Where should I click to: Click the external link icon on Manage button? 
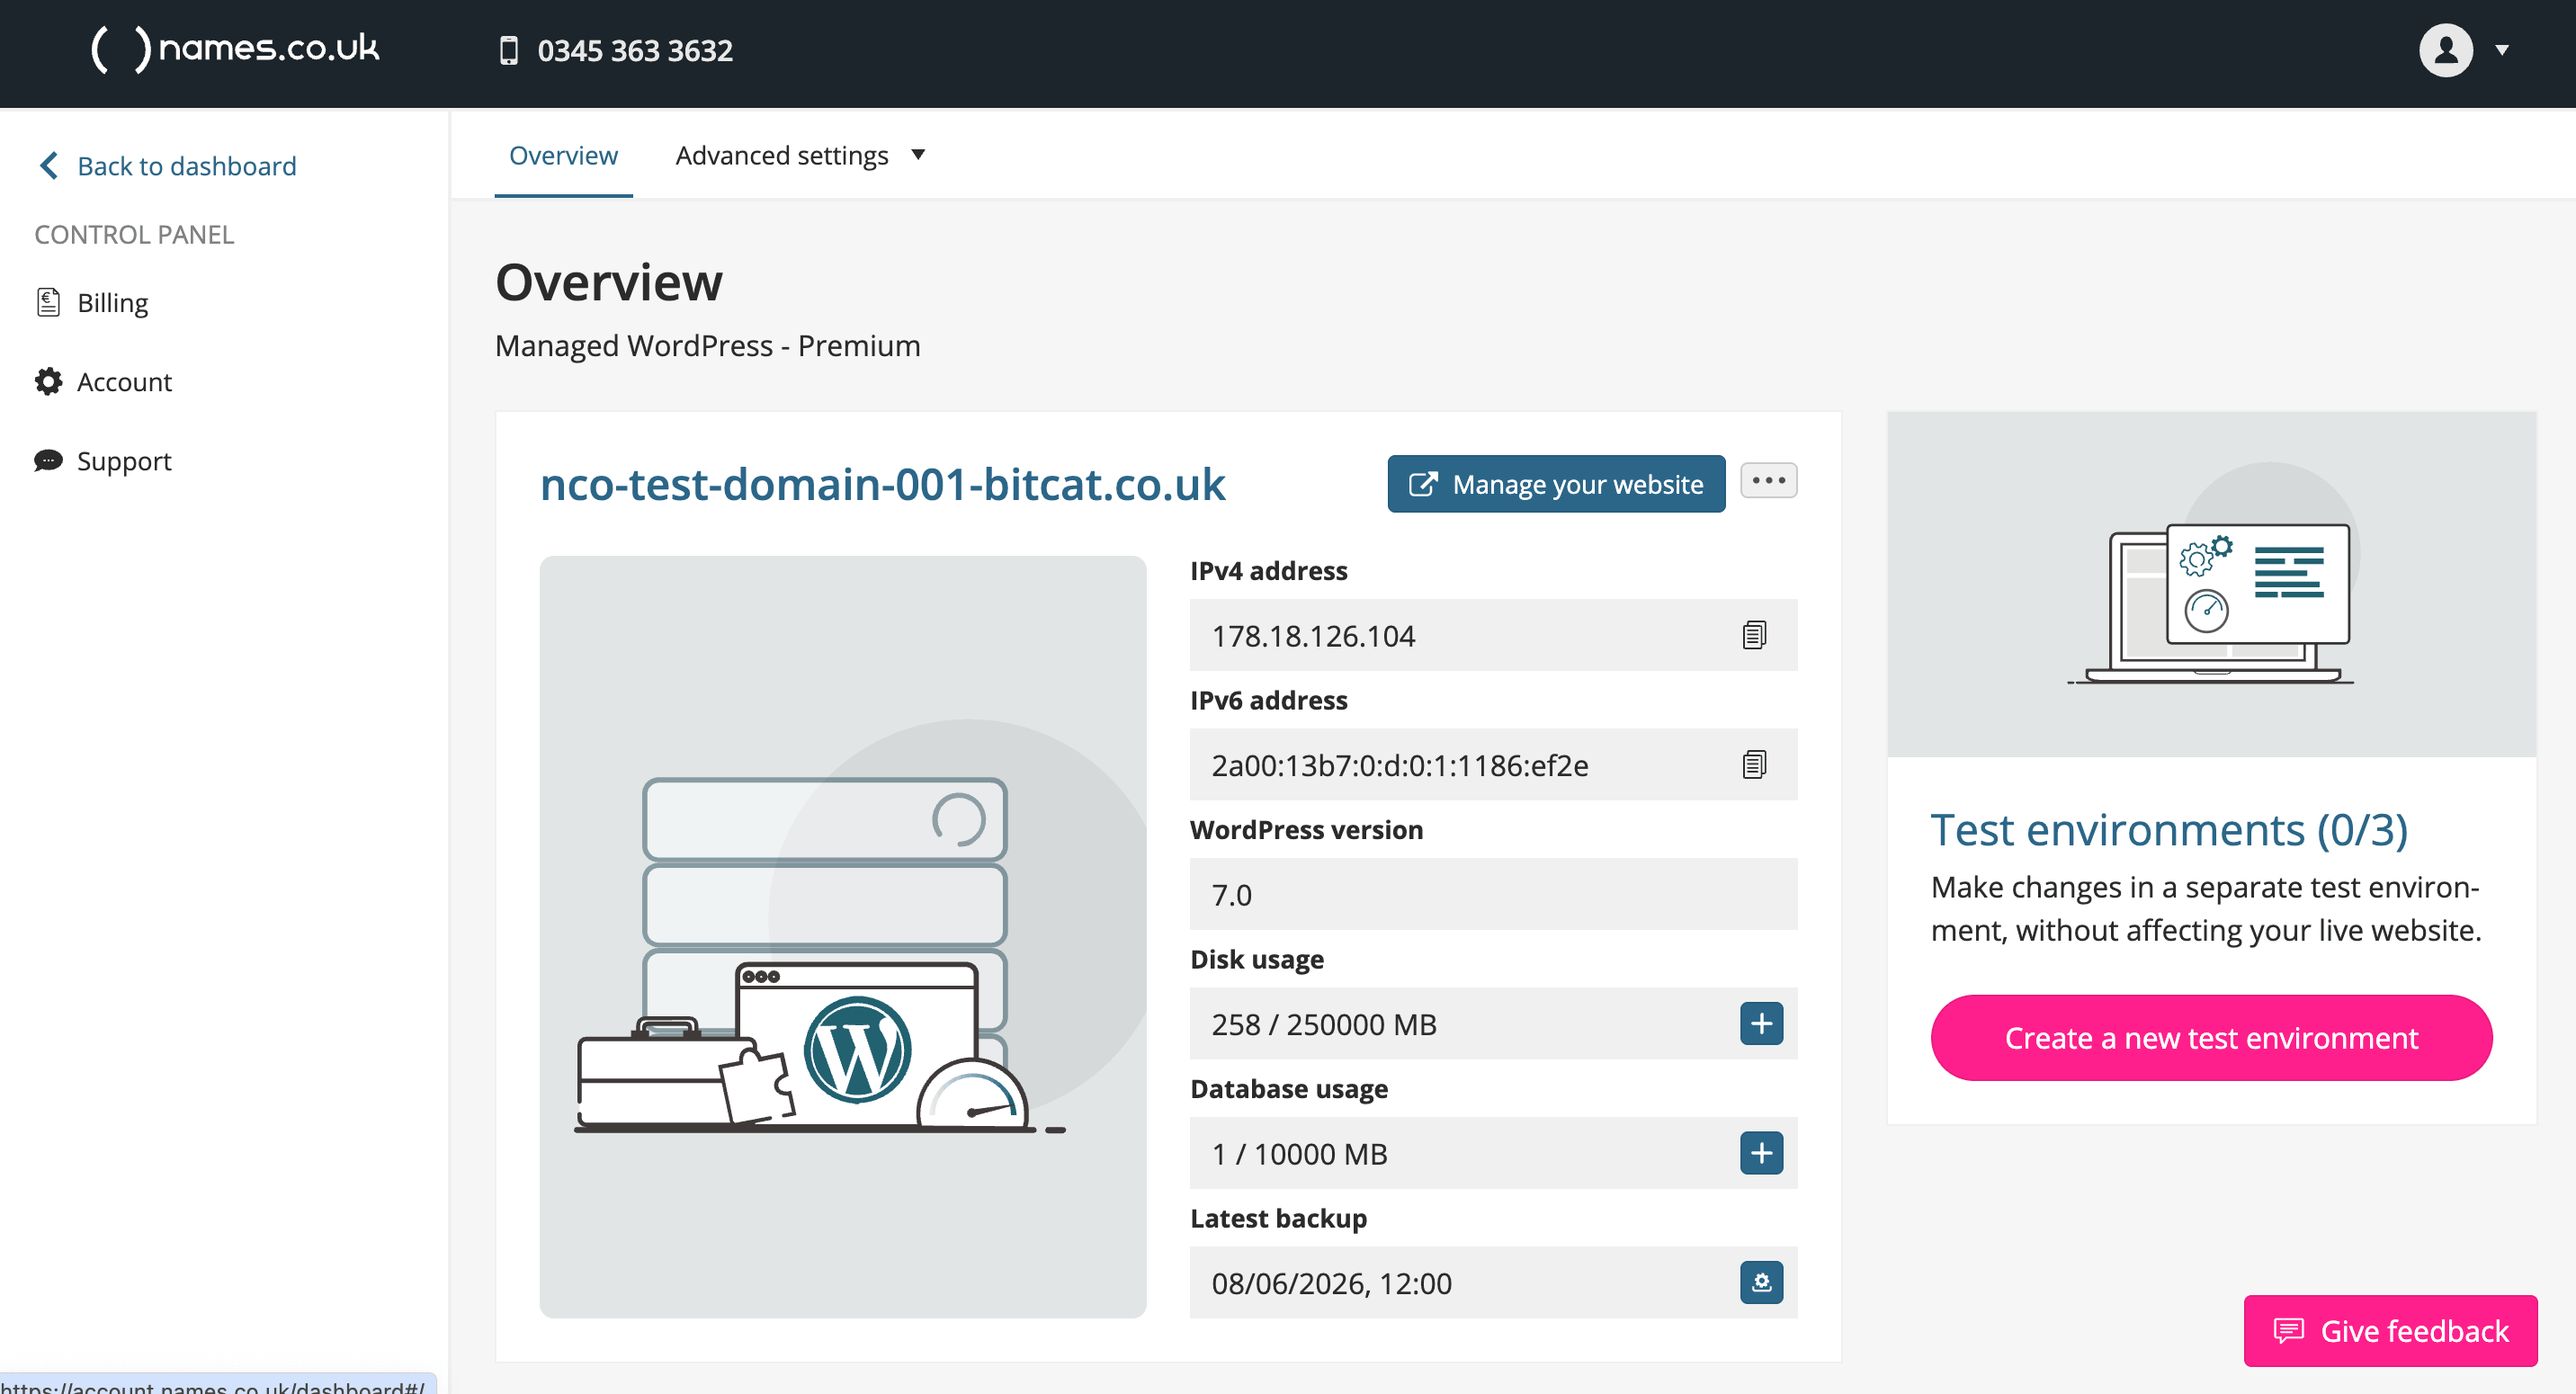click(x=1422, y=484)
